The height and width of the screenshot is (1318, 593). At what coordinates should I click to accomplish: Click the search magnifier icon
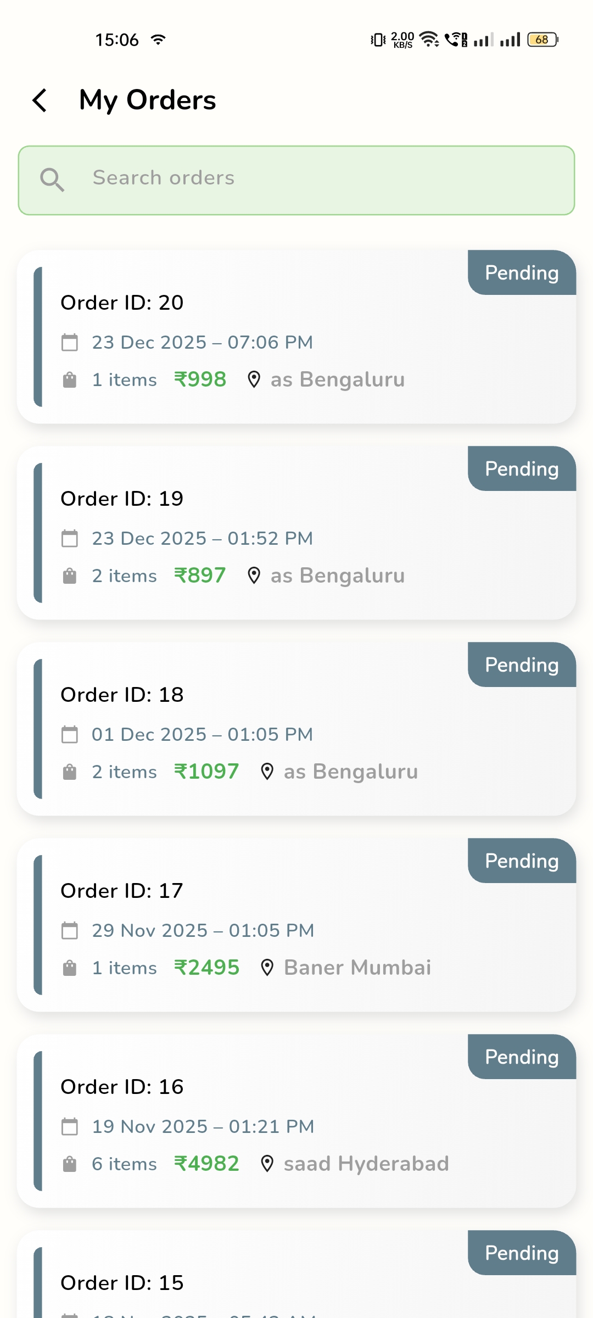[52, 180]
